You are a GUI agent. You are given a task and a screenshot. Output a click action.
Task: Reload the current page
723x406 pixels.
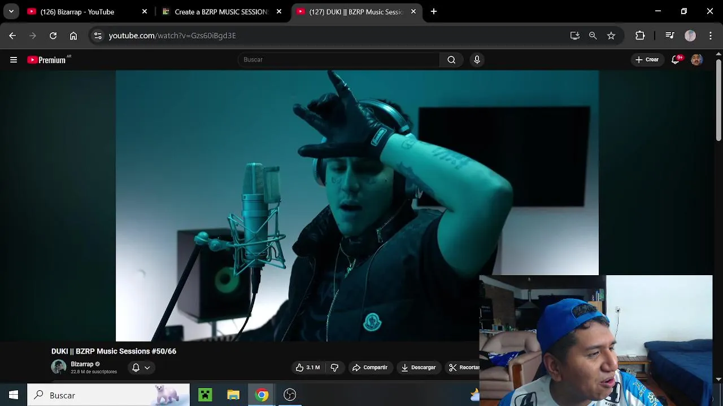point(53,36)
